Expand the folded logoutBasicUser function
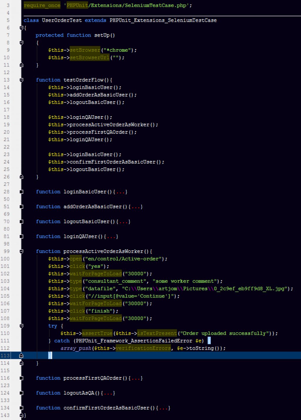The height and width of the screenshot is (420, 301). (x=21, y=221)
